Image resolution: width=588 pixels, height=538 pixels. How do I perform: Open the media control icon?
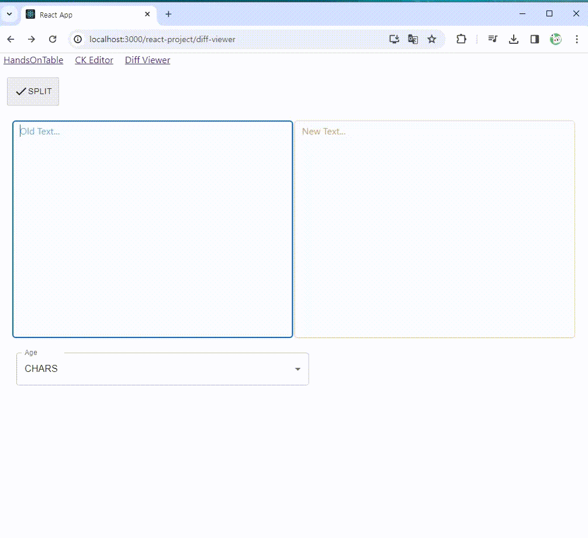(x=493, y=39)
